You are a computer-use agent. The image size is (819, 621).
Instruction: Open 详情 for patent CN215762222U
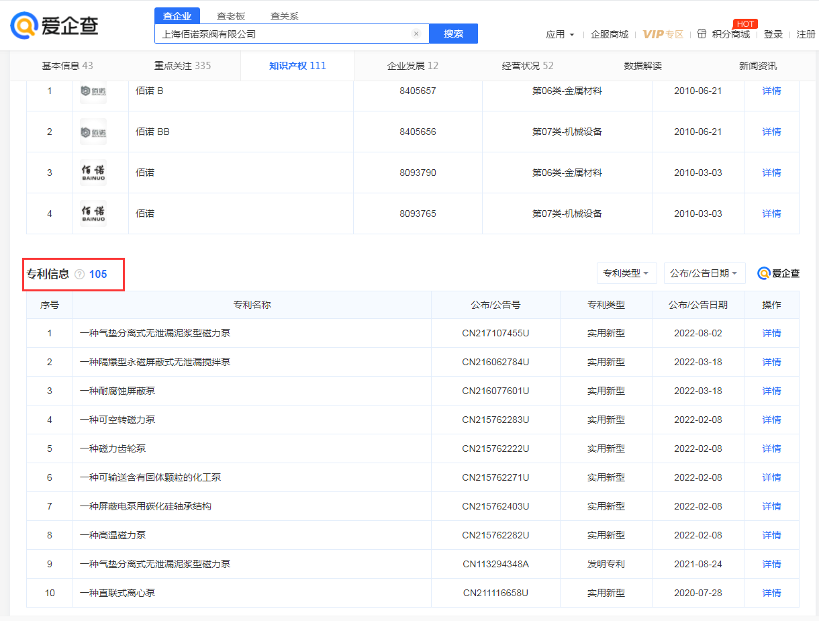[772, 448]
